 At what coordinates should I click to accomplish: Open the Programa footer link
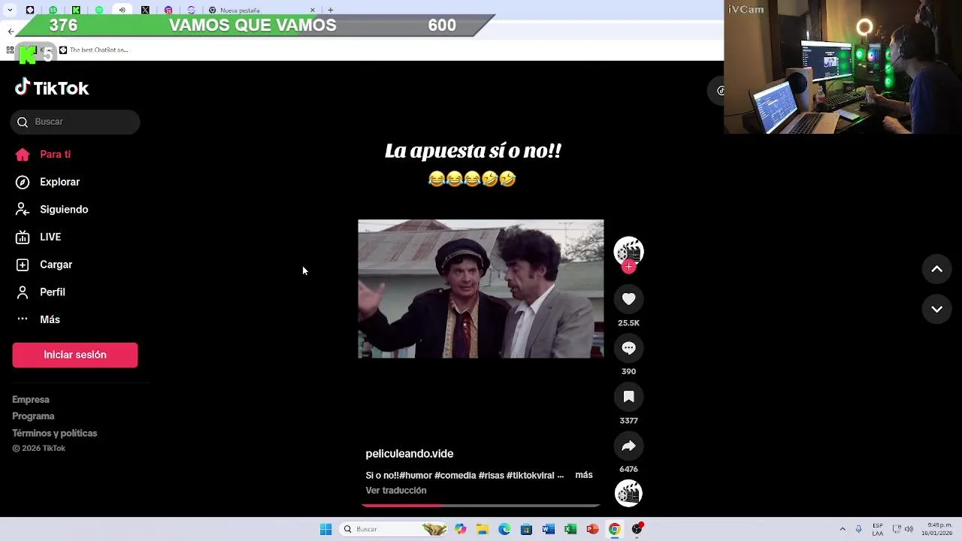tap(33, 416)
